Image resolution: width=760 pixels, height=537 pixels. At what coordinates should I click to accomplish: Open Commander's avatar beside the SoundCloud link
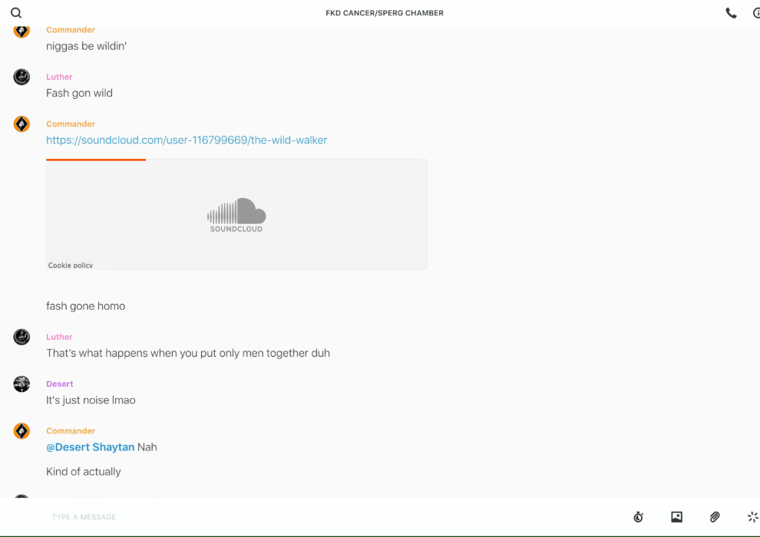(21, 124)
